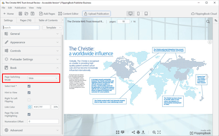Click the fullscreen icon

point(159,132)
